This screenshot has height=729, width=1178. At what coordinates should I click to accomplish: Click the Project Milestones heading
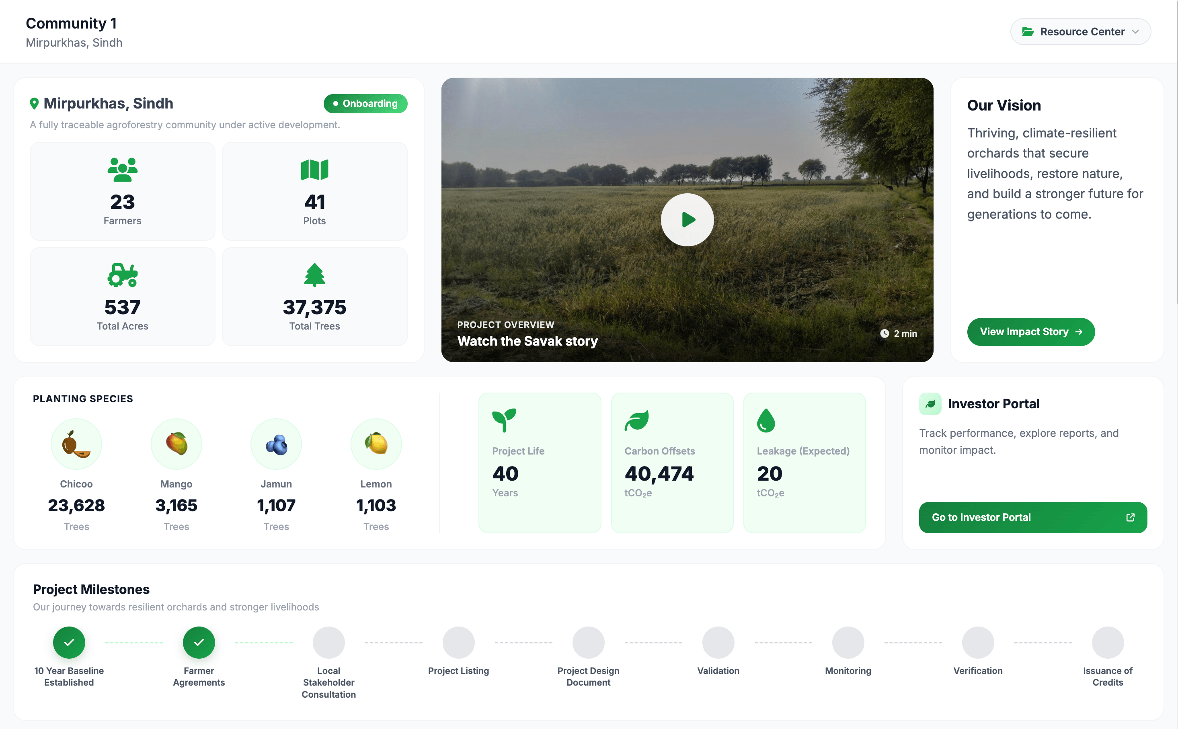(91, 589)
